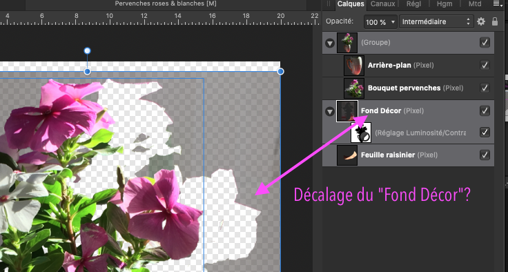The image size is (508, 272).
Task: Toggle visibility of Fond Décor layer
Action: tap(485, 110)
